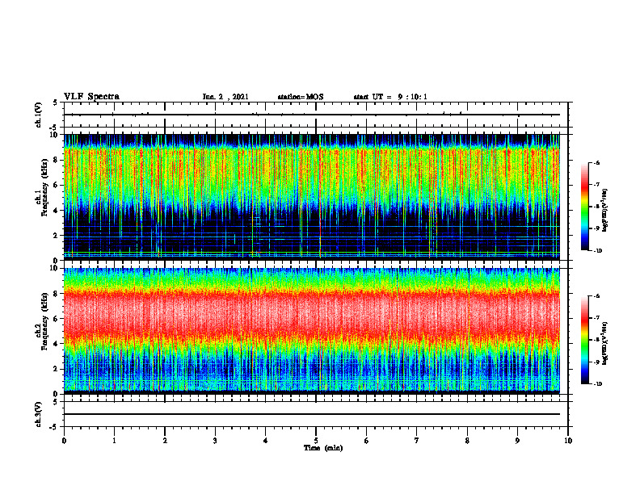Click the time axis tick label '1'
The height and width of the screenshot is (494, 640).
coord(114,441)
